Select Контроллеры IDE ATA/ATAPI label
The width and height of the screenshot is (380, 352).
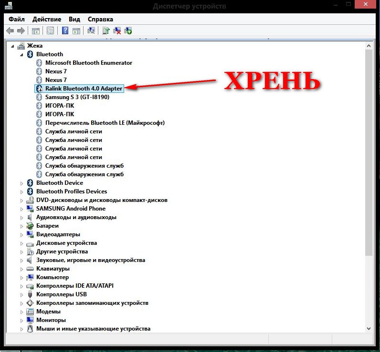tap(74, 286)
